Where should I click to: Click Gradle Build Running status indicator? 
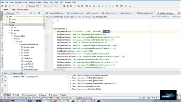point(84,98)
